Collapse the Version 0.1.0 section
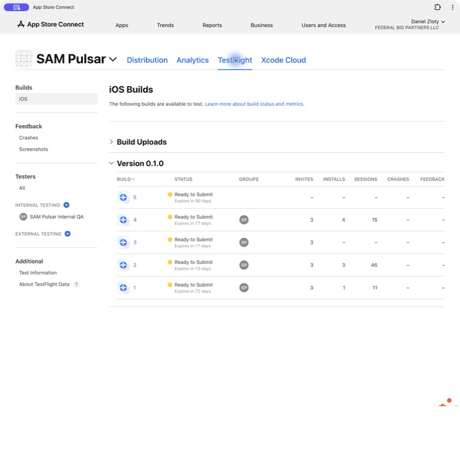 111,163
